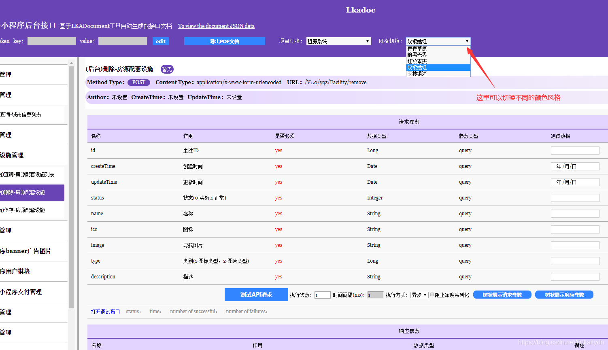Viewport: 608px width, 350px height.
Task: Open sidebar item 查询-房源配套设施列表
Action: (32, 175)
